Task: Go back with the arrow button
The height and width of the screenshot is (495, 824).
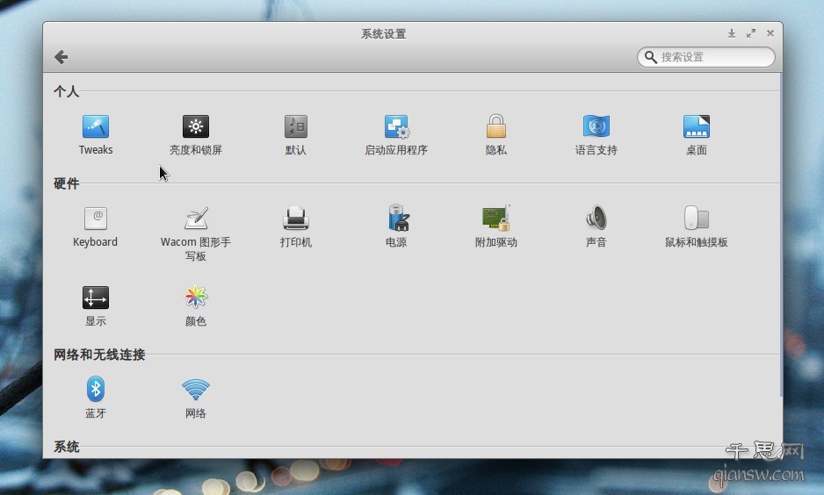Action: coord(61,57)
